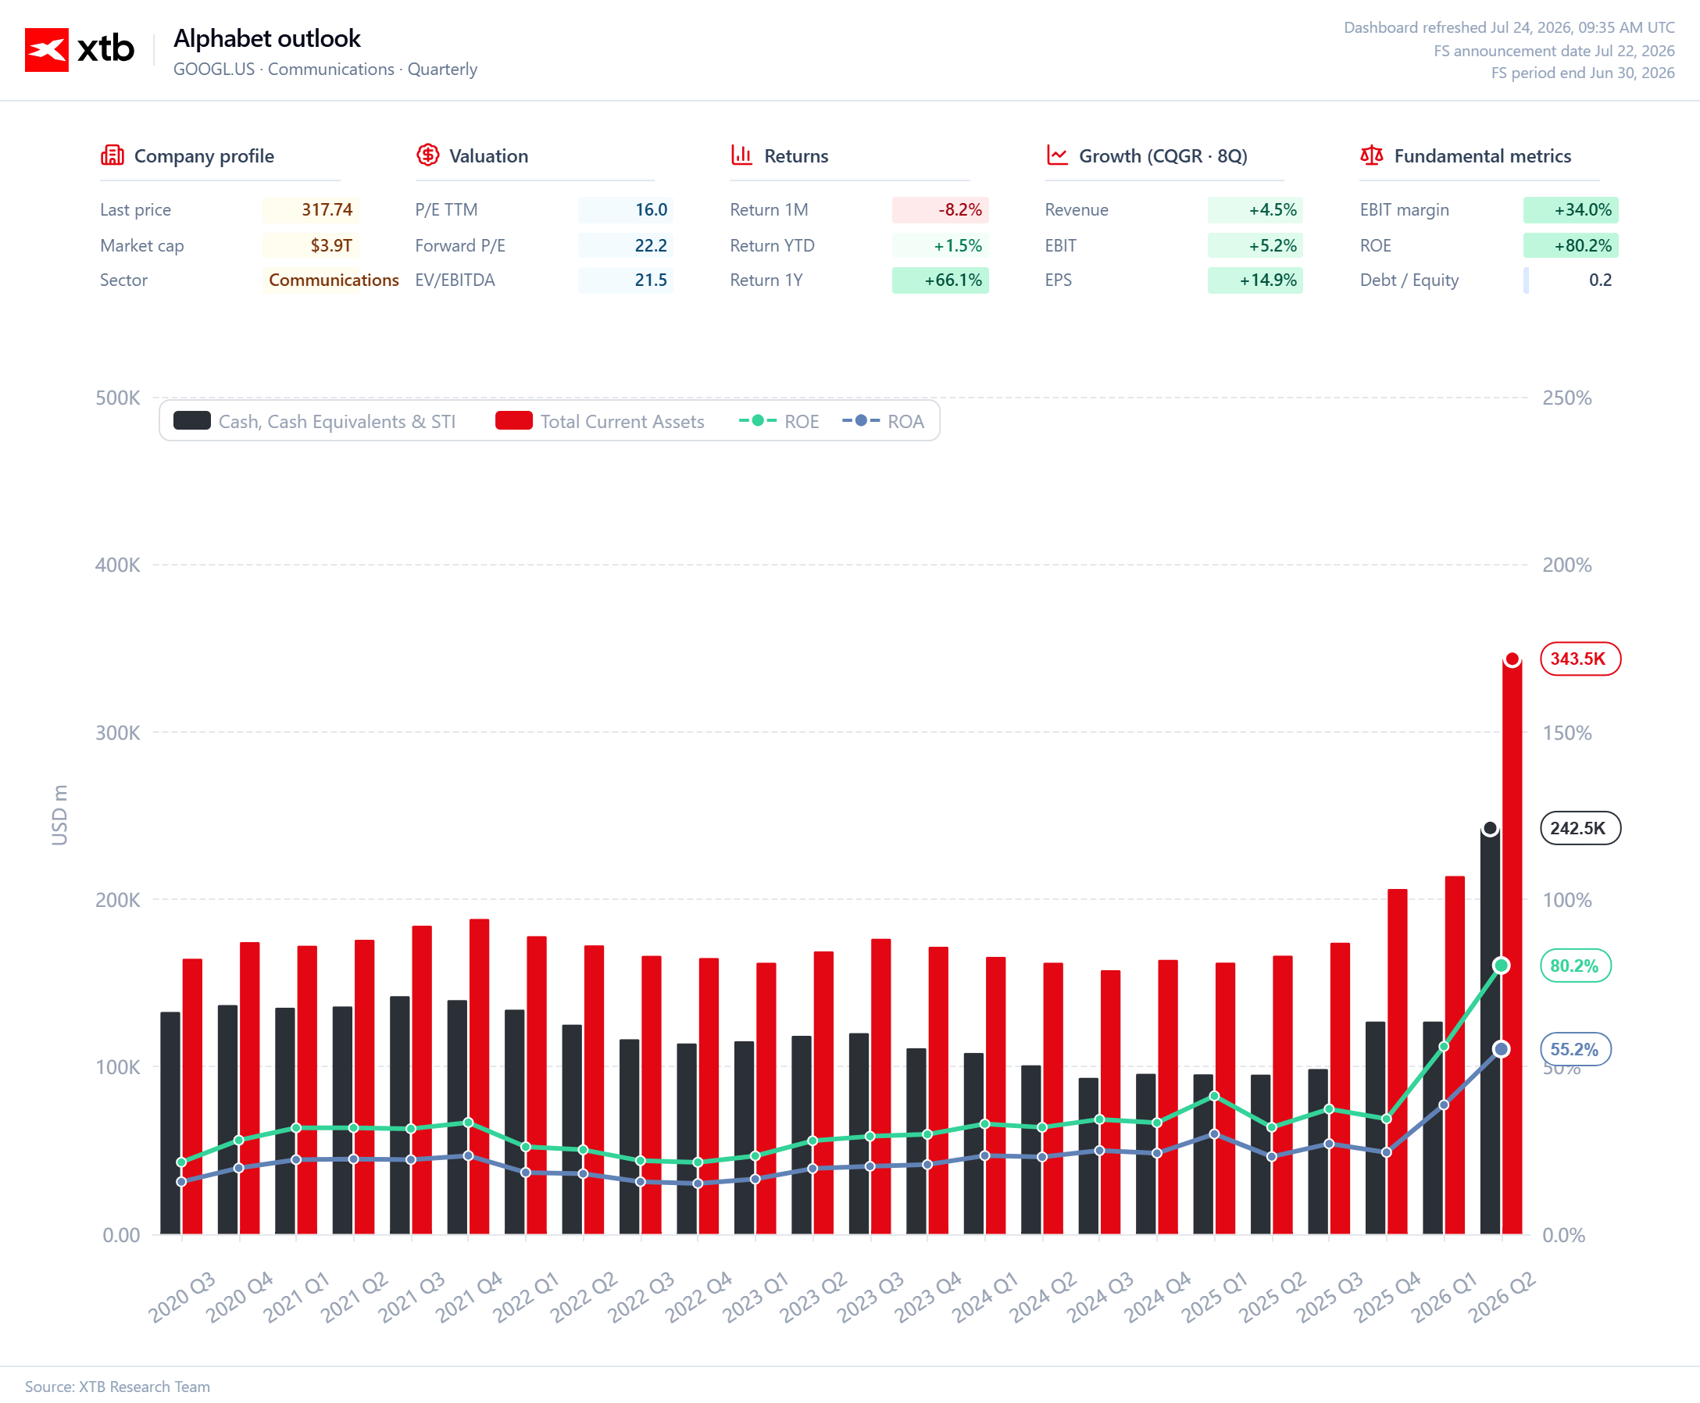This screenshot has height=1403, width=1700.
Task: Toggle Total Current Assets legend entry
Action: pyautogui.click(x=600, y=421)
